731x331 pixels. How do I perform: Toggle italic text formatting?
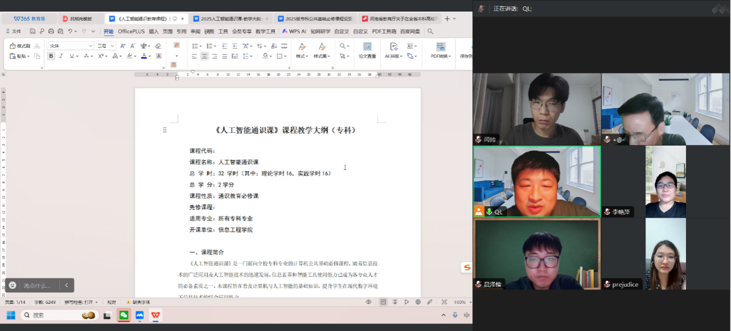pyautogui.click(x=61, y=56)
